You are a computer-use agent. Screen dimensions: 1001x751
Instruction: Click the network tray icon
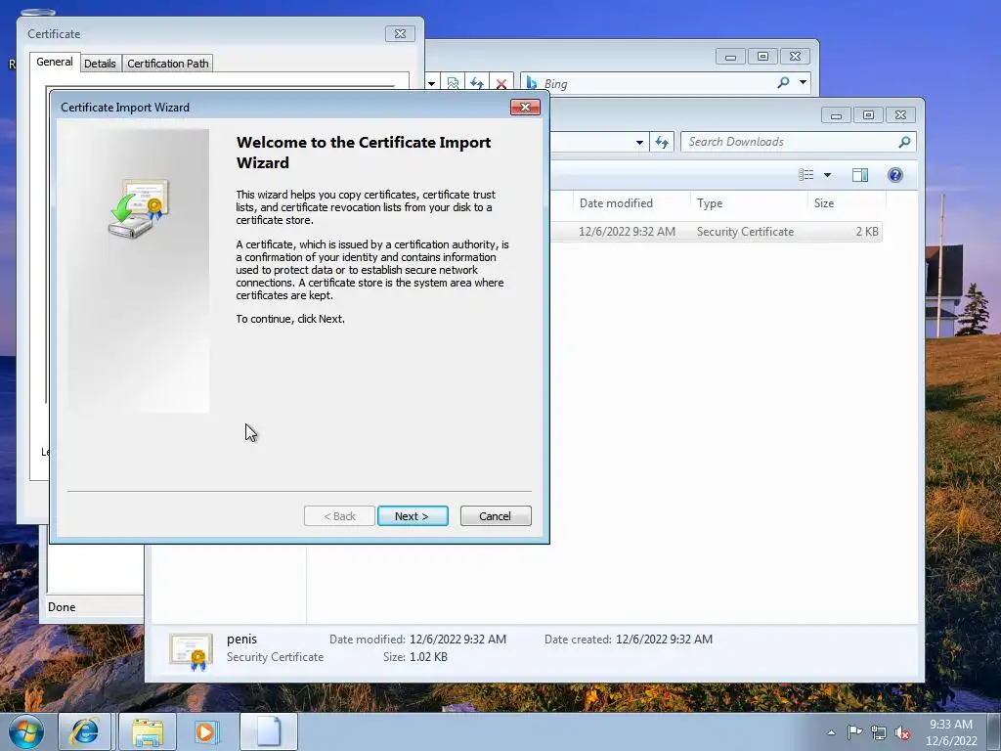[879, 732]
